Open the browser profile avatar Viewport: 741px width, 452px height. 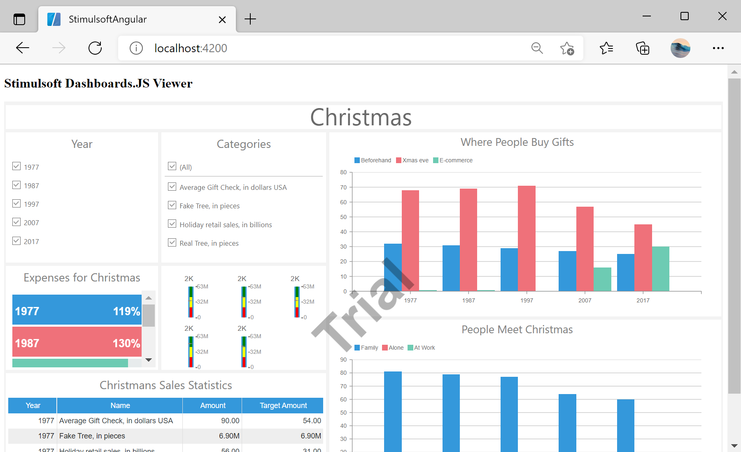point(680,48)
